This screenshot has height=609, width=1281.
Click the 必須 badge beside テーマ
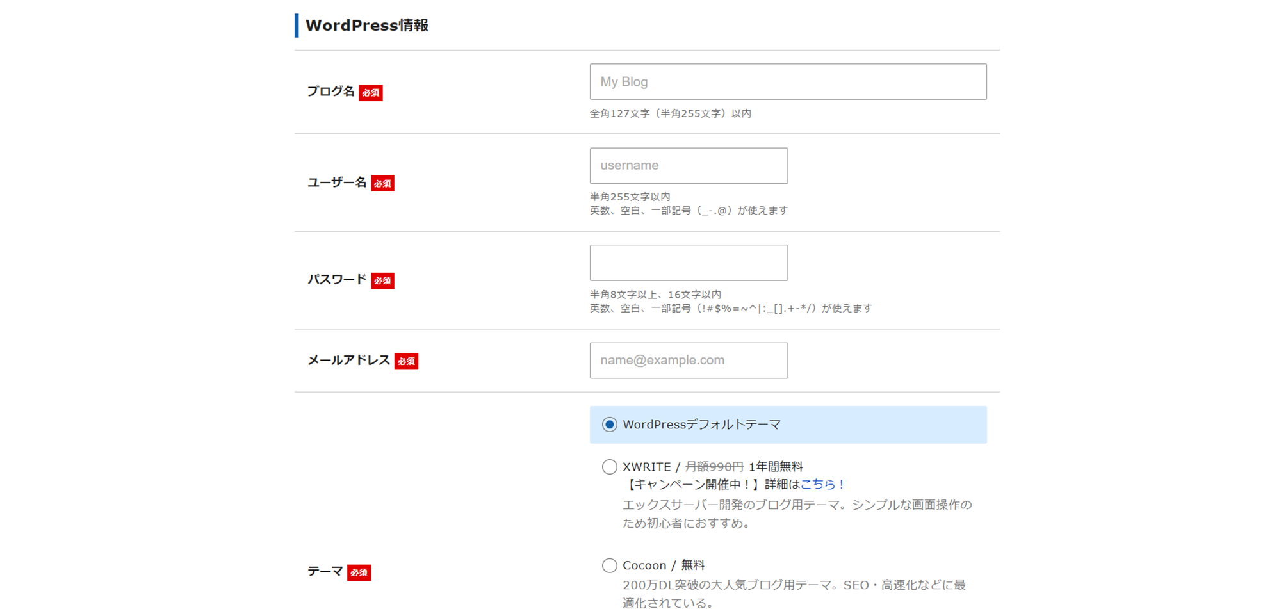pyautogui.click(x=359, y=572)
